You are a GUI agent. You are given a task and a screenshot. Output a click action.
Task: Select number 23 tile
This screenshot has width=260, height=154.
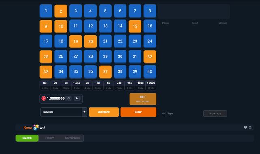point(135,41)
